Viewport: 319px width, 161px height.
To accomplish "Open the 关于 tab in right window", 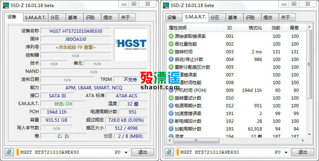I will (x=287, y=18).
